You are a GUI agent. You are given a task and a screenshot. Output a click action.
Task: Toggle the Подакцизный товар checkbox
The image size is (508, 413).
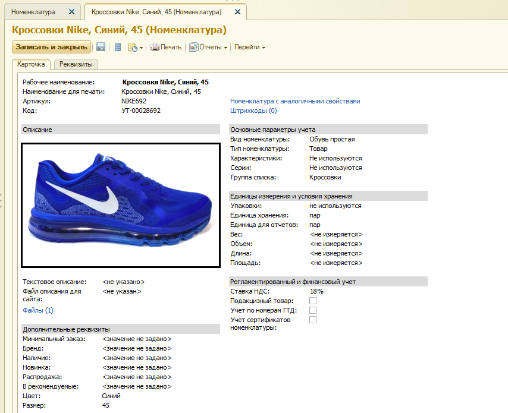pos(313,301)
